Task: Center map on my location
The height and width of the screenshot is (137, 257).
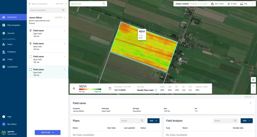Action: (253, 80)
